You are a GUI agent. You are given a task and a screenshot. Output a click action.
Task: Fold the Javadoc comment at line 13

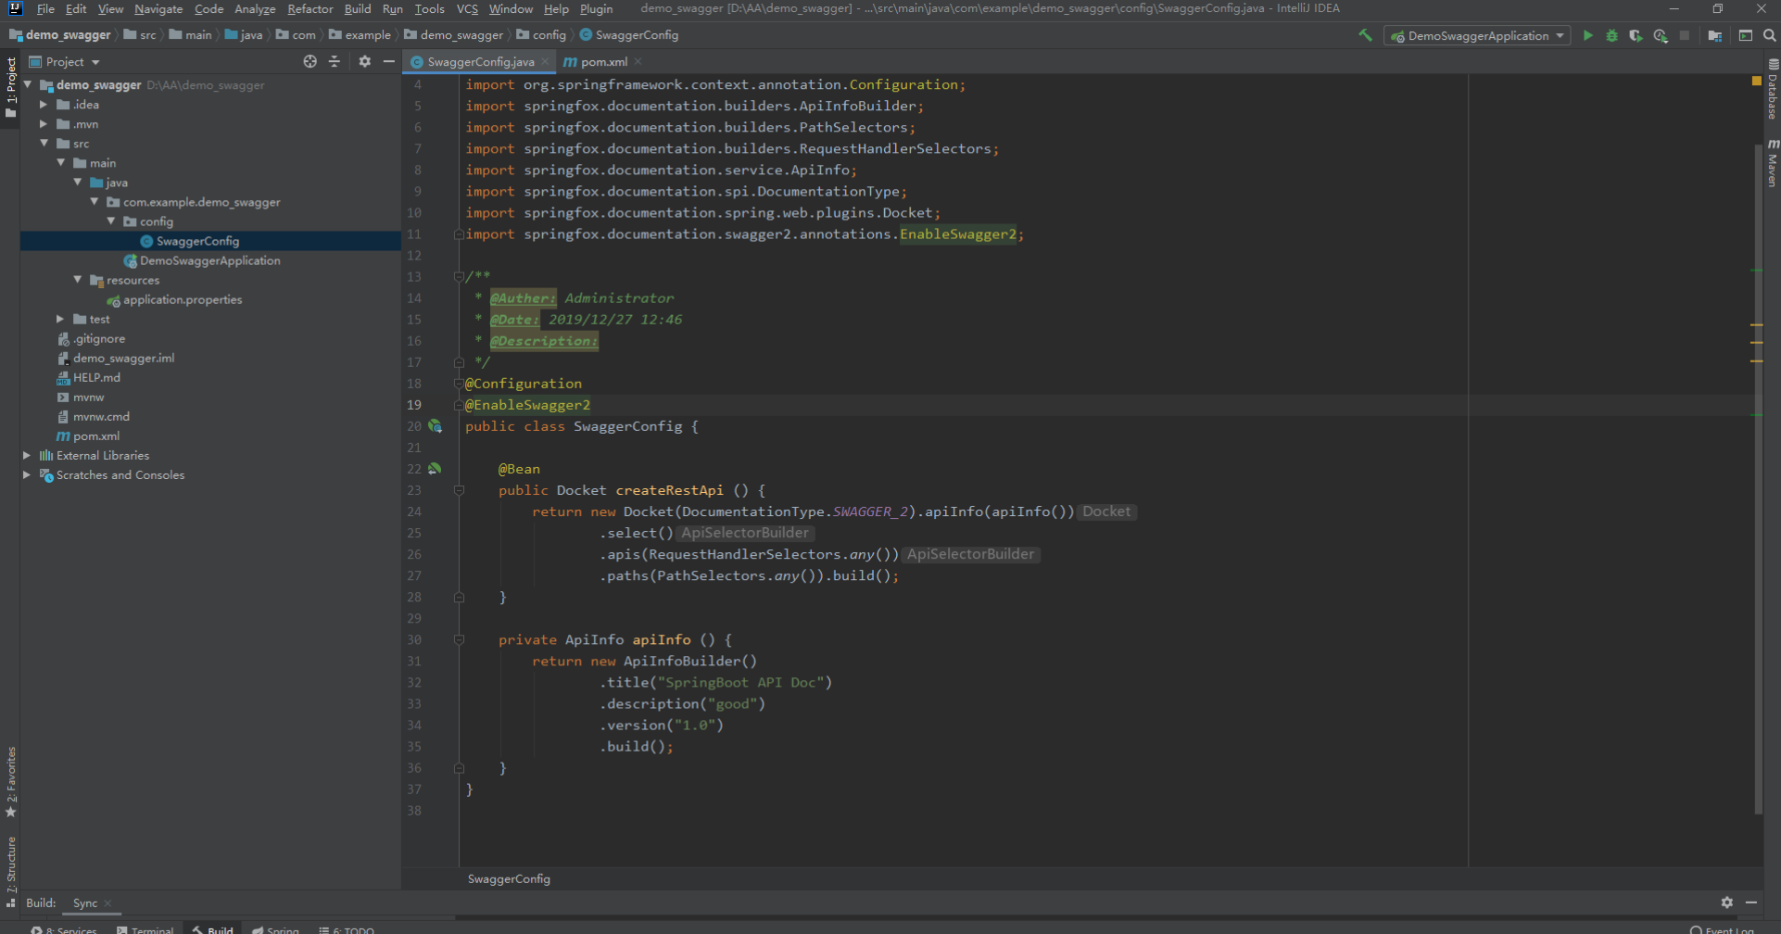(459, 276)
